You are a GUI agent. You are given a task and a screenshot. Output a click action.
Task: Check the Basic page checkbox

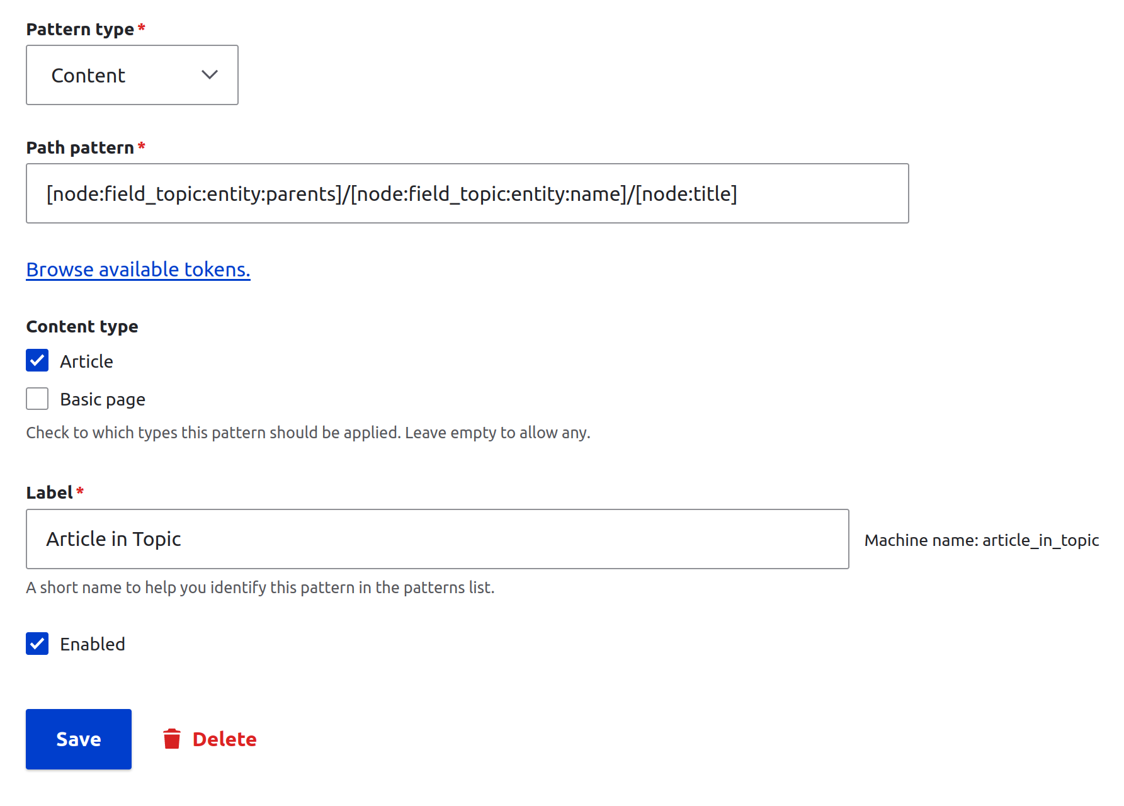click(37, 399)
